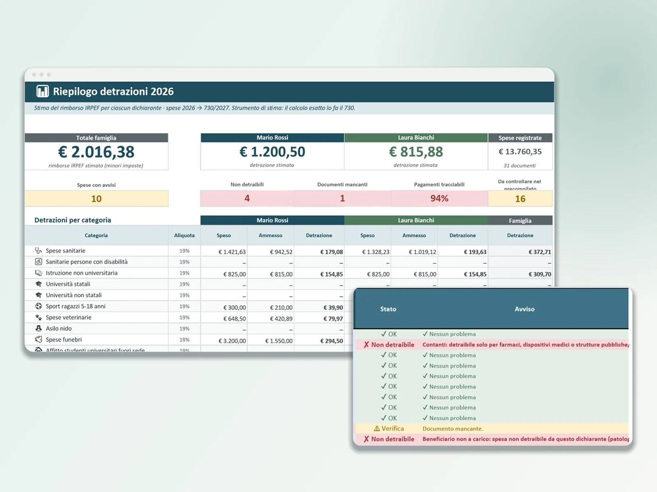Click the warning triangle icon next to Verifica

[x=377, y=428]
